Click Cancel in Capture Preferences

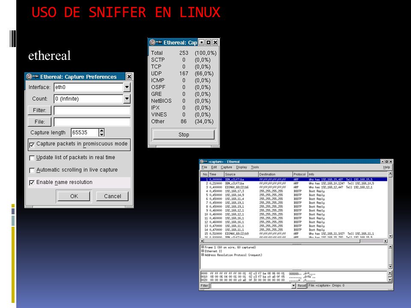tap(113, 196)
